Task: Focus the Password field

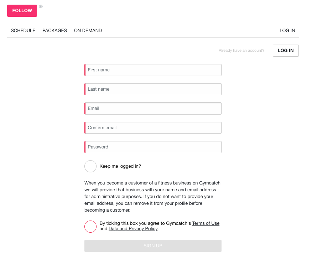Action: [153, 147]
